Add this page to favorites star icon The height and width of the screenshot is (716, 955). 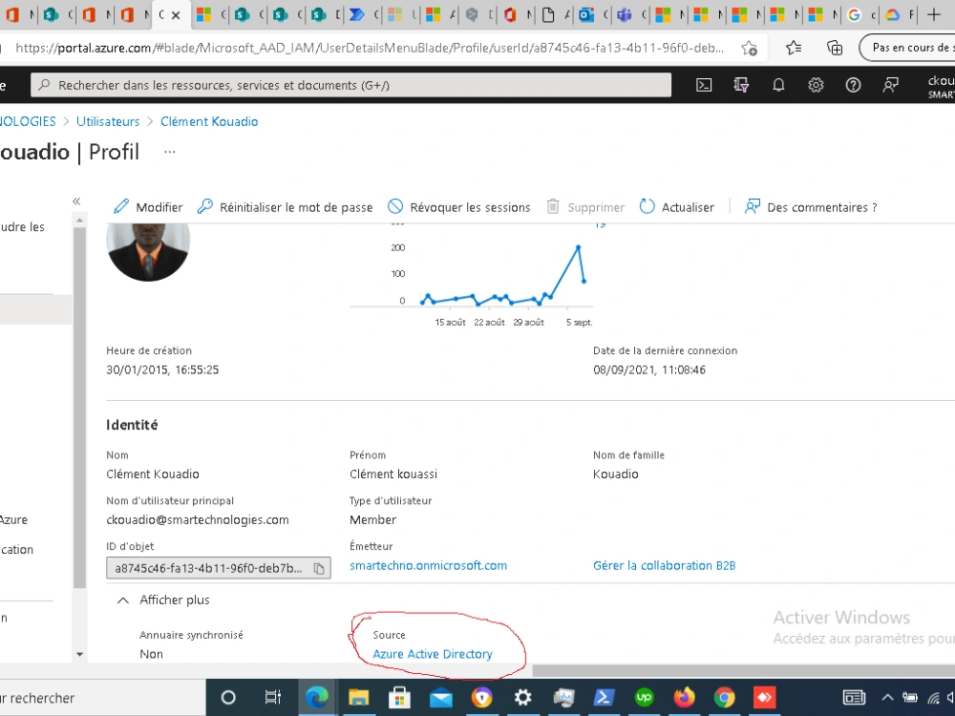point(749,48)
